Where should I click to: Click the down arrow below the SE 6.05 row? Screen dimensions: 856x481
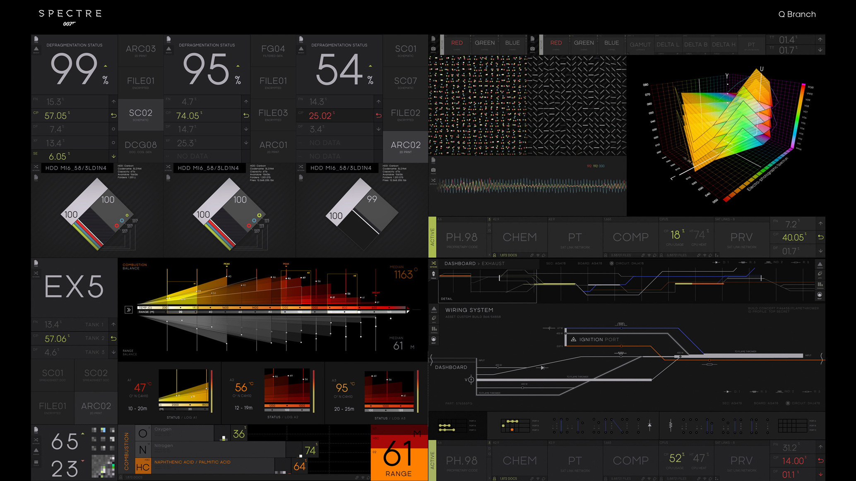click(113, 156)
